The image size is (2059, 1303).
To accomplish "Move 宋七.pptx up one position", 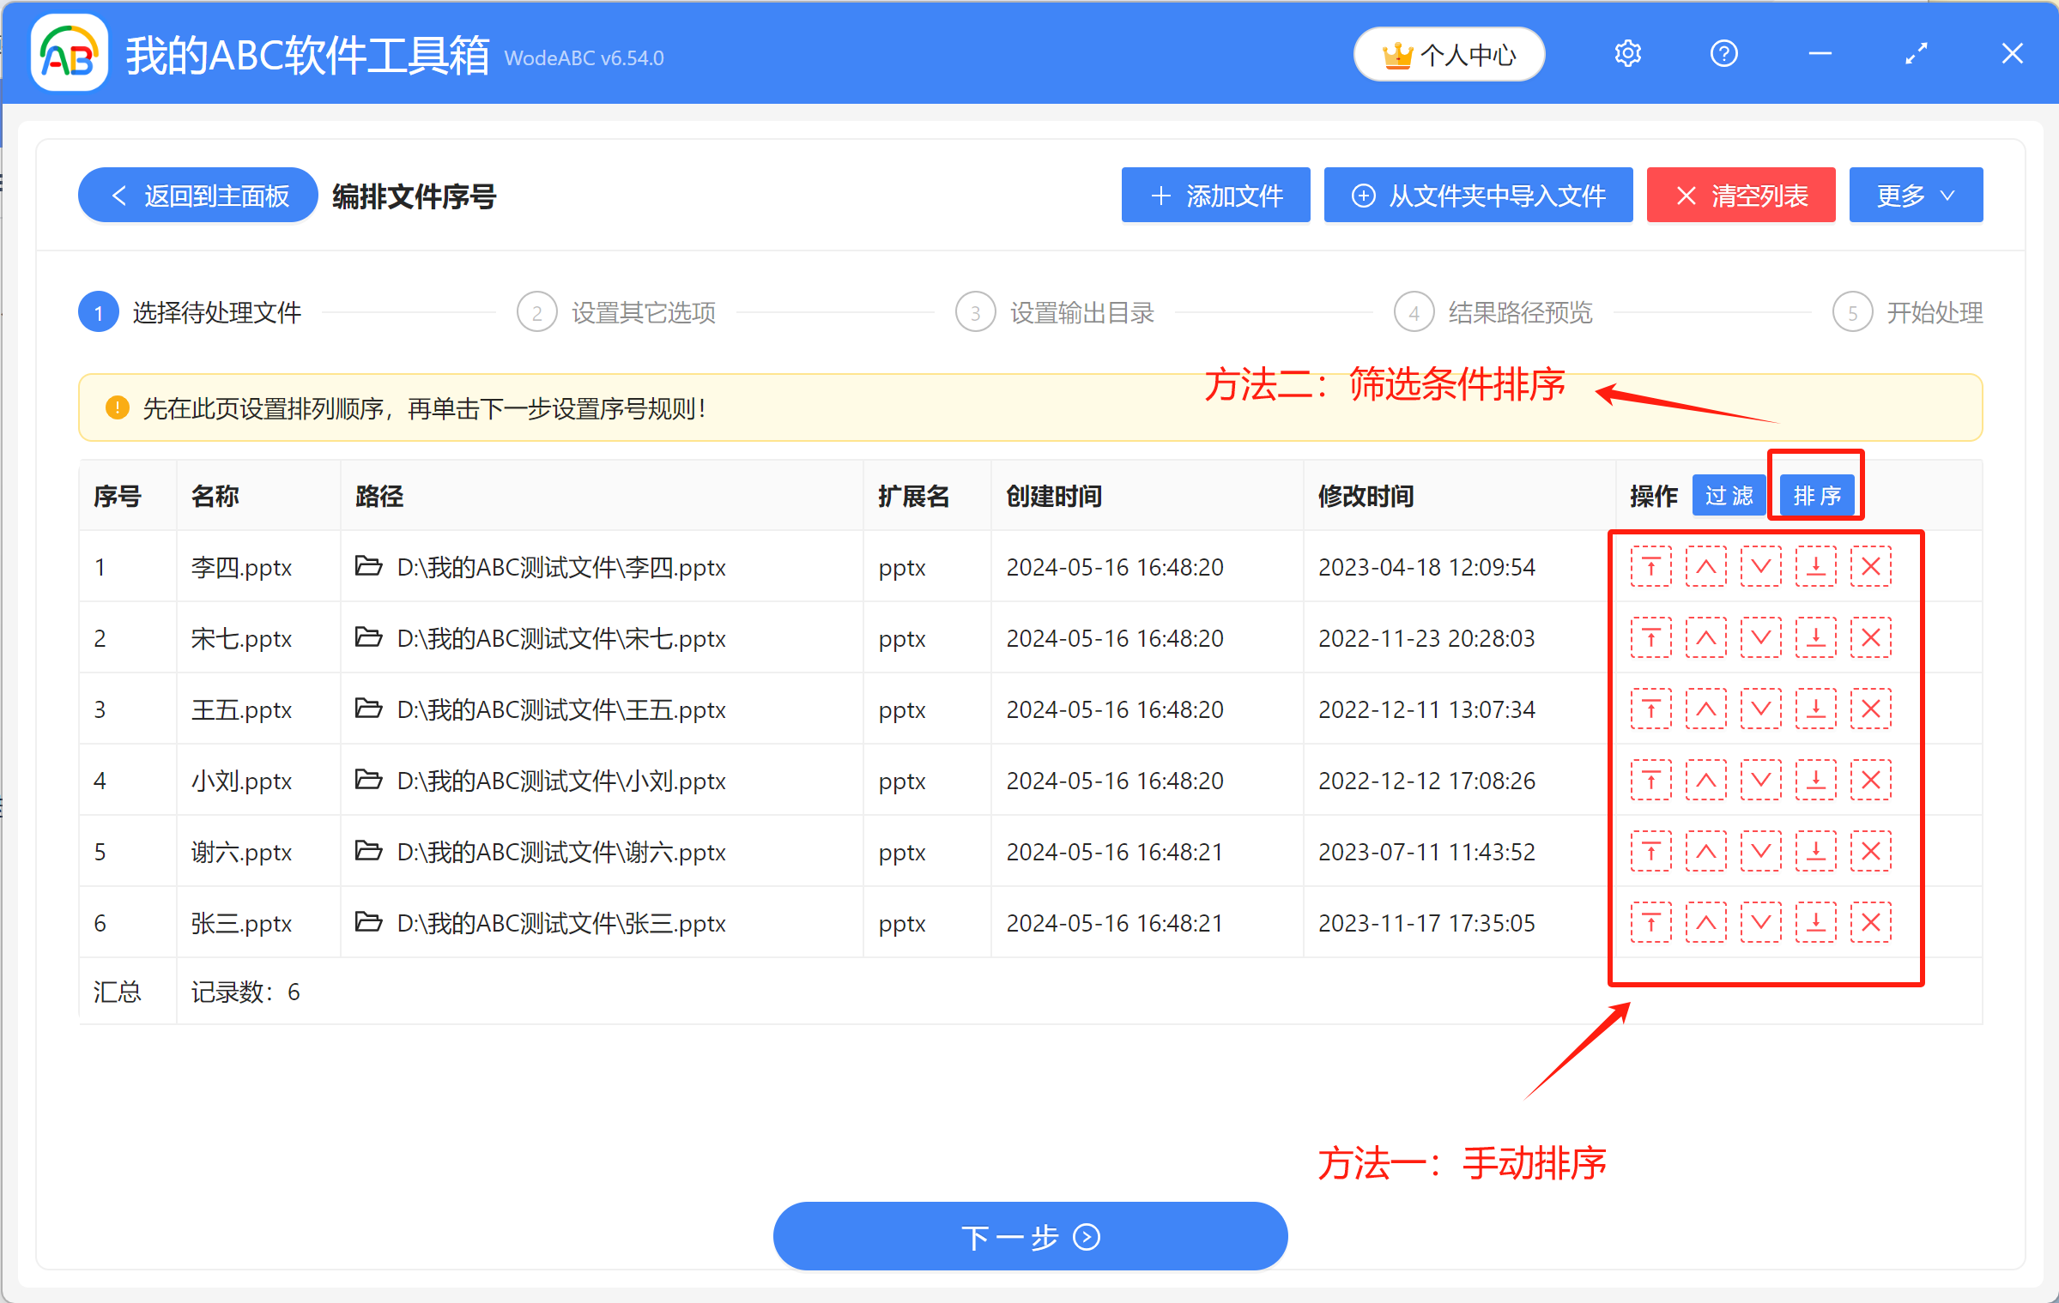I will coord(1705,638).
